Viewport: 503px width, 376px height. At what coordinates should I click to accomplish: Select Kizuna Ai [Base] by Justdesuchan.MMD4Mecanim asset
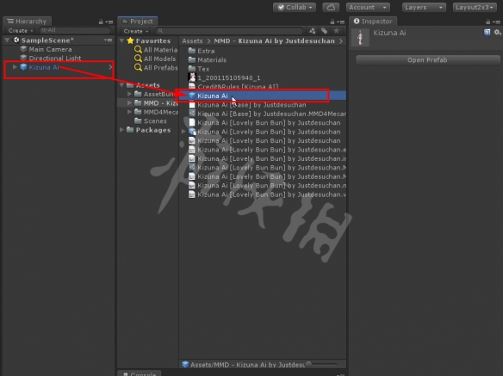tap(267, 114)
